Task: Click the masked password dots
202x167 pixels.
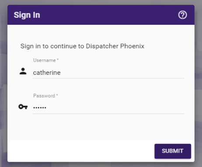Action: click(40, 107)
